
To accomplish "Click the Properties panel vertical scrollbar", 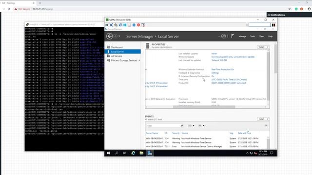I will point(268,76).
